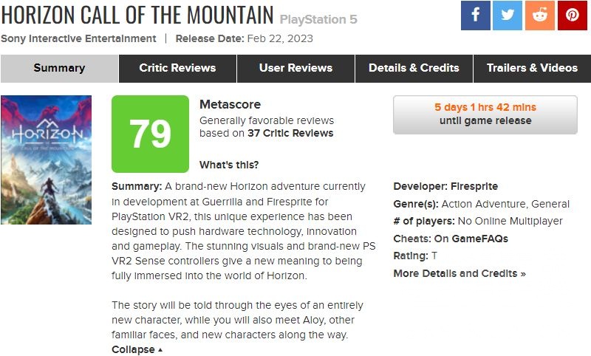Viewport: 591px width, 356px height.
Task: Share the page on Facebook
Action: click(476, 16)
